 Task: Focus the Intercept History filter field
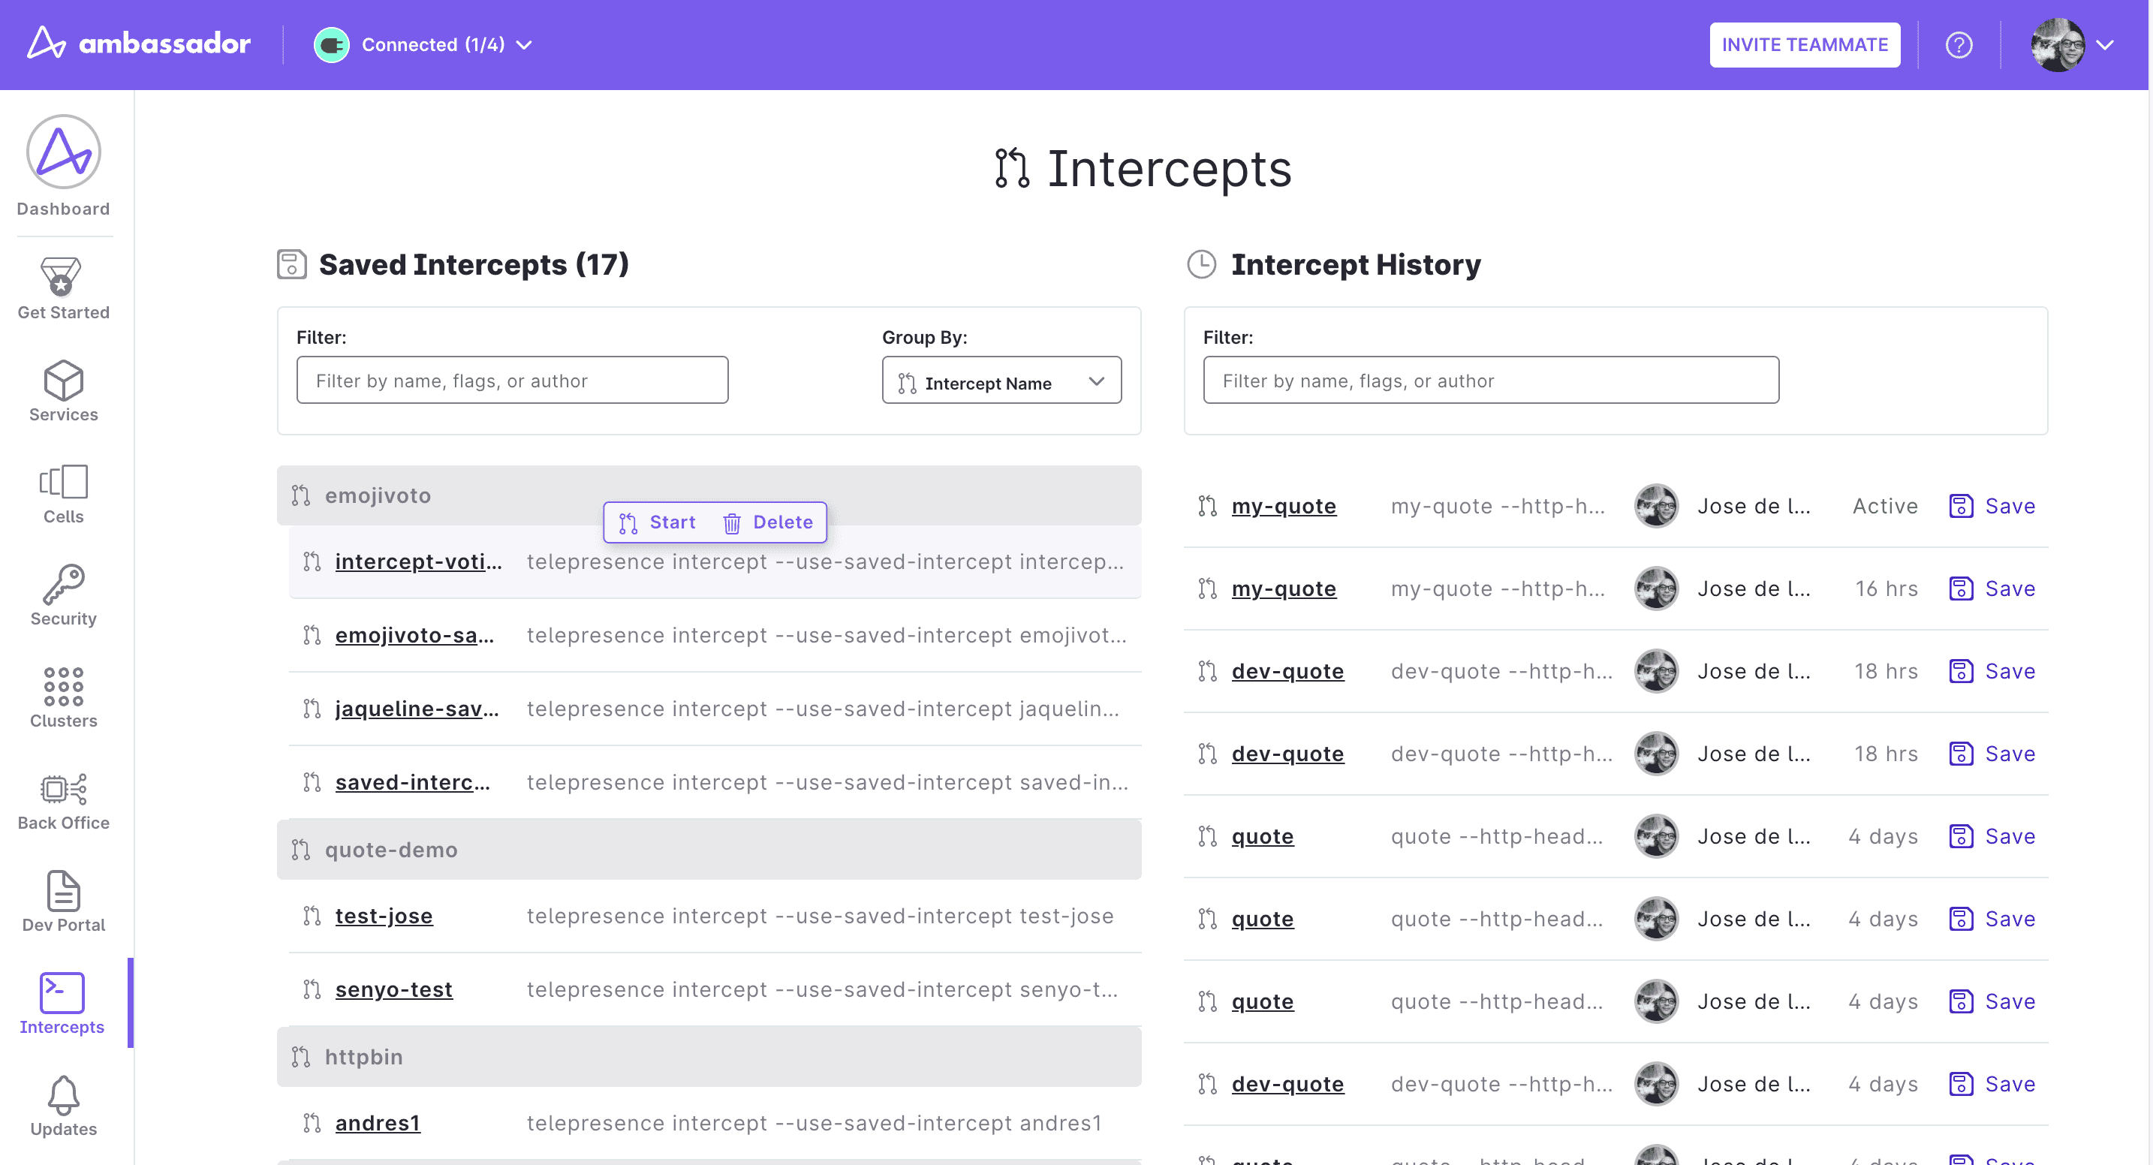[x=1491, y=381]
